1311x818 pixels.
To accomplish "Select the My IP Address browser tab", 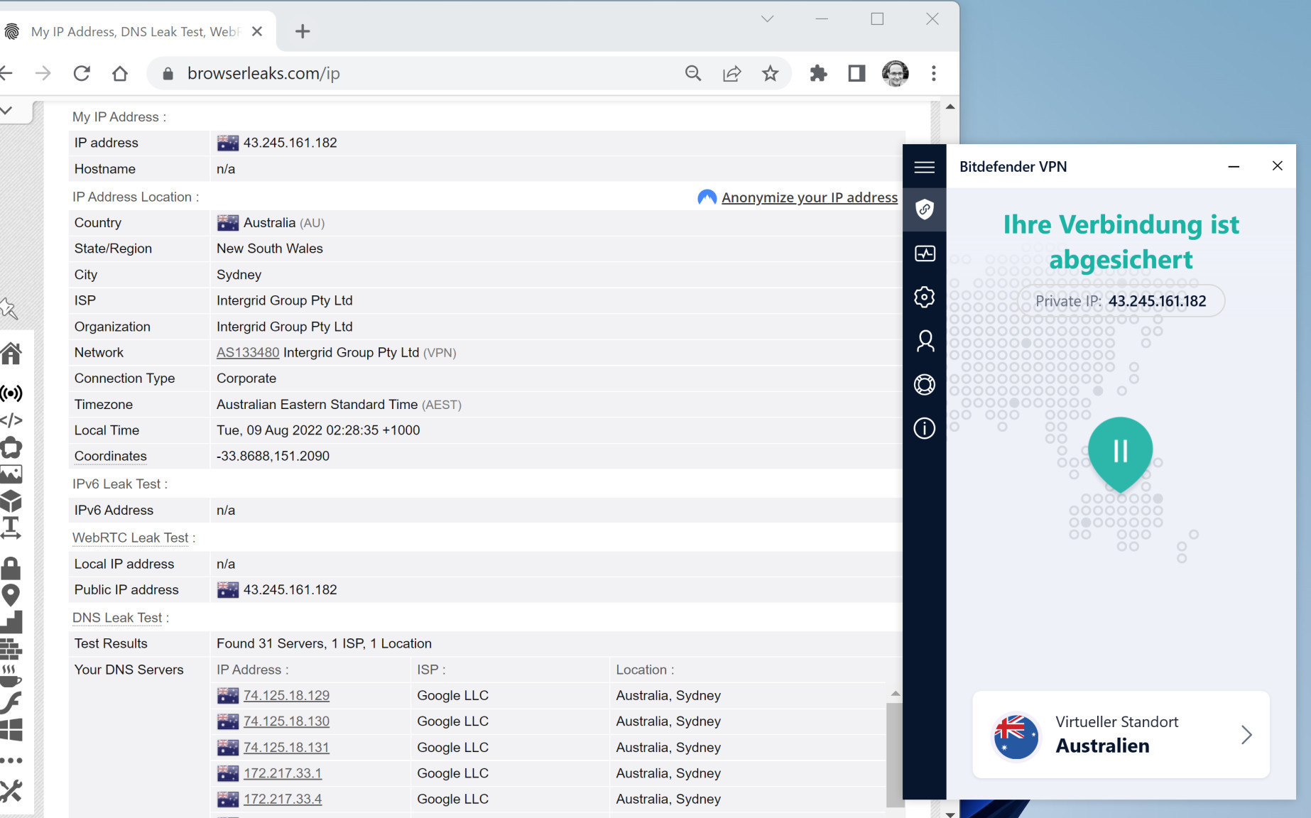I will tap(135, 31).
